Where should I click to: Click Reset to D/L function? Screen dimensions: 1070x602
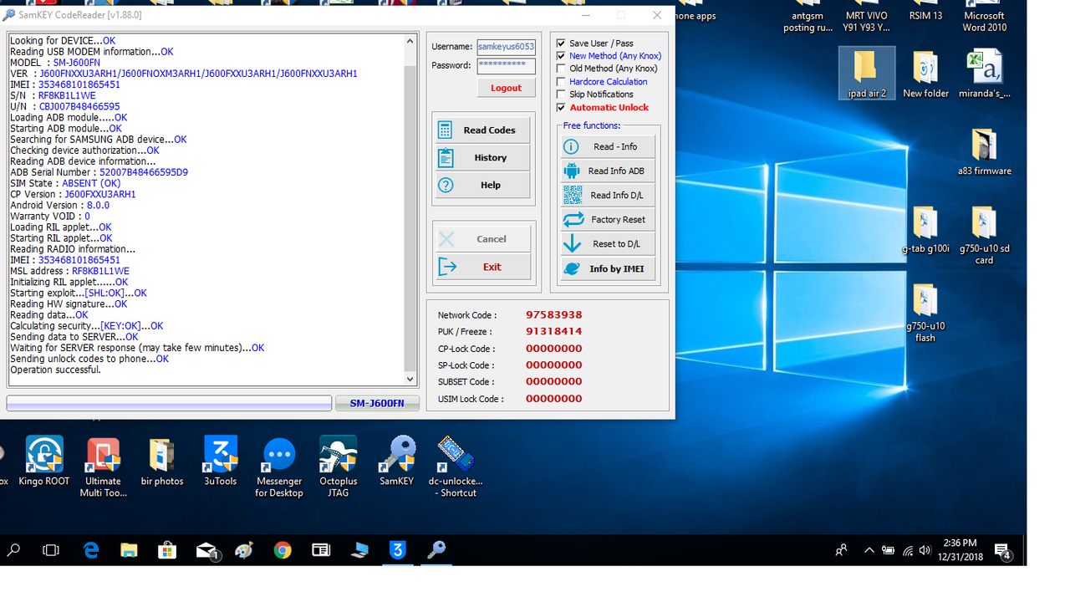tap(608, 243)
